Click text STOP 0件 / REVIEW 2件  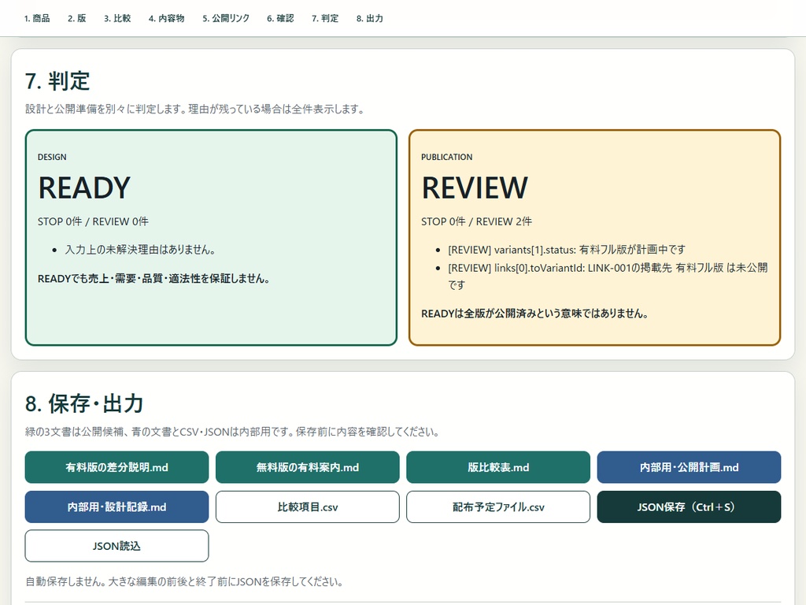point(476,221)
